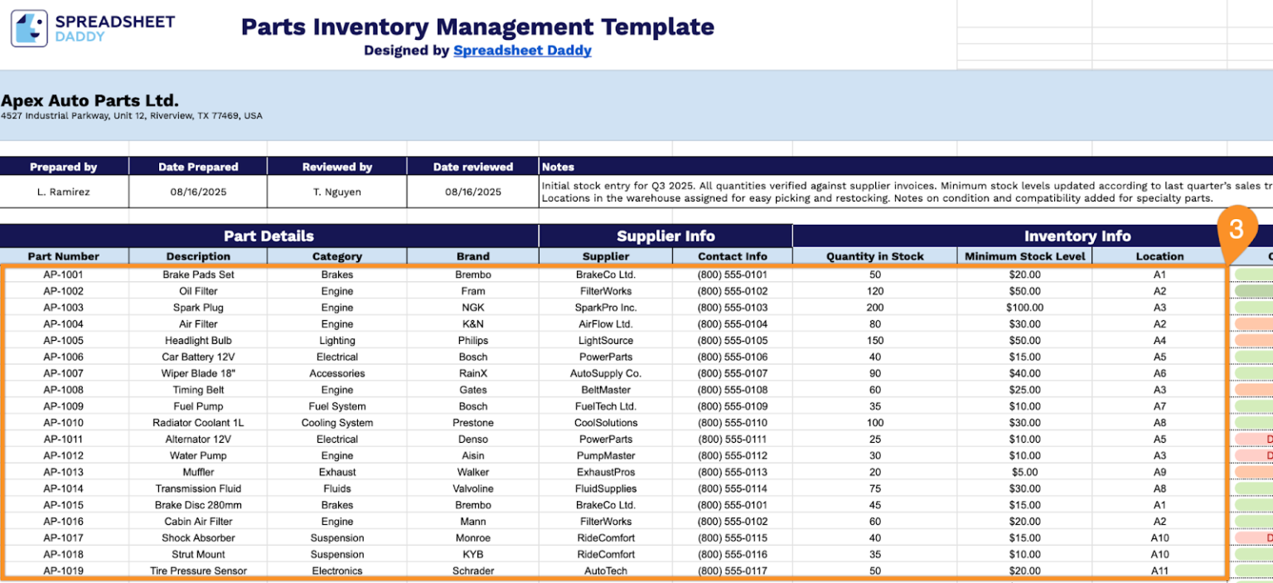Image resolution: width=1273 pixels, height=583 pixels.
Task: Click the $100.00 minimum stock cell
Action: click(1024, 308)
